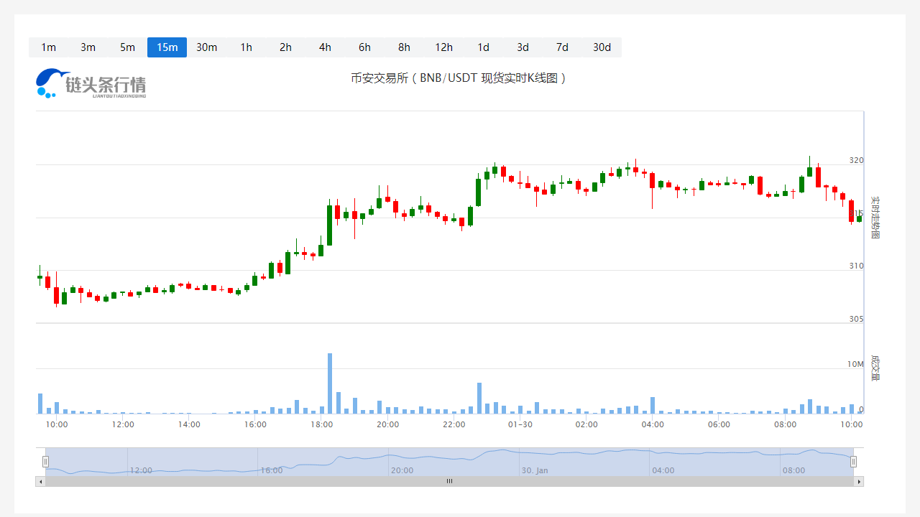Image resolution: width=920 pixels, height=517 pixels.
Task: Click the scrollbar right arrow
Action: click(858, 481)
